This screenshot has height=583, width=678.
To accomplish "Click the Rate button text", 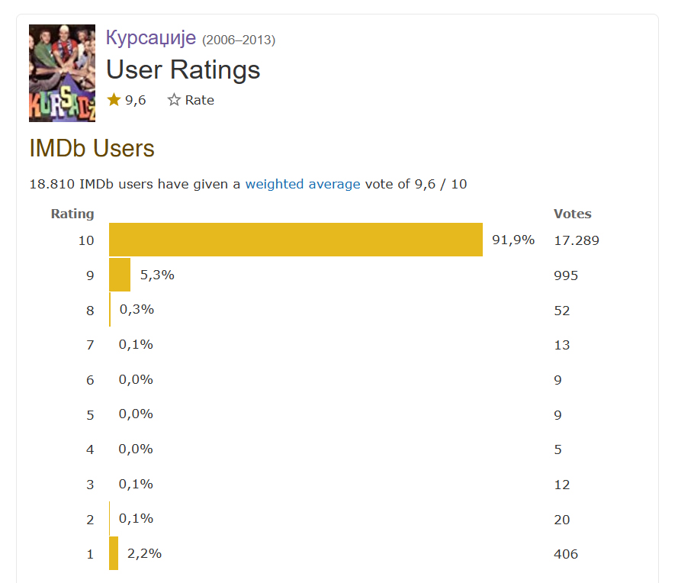I will 200,100.
